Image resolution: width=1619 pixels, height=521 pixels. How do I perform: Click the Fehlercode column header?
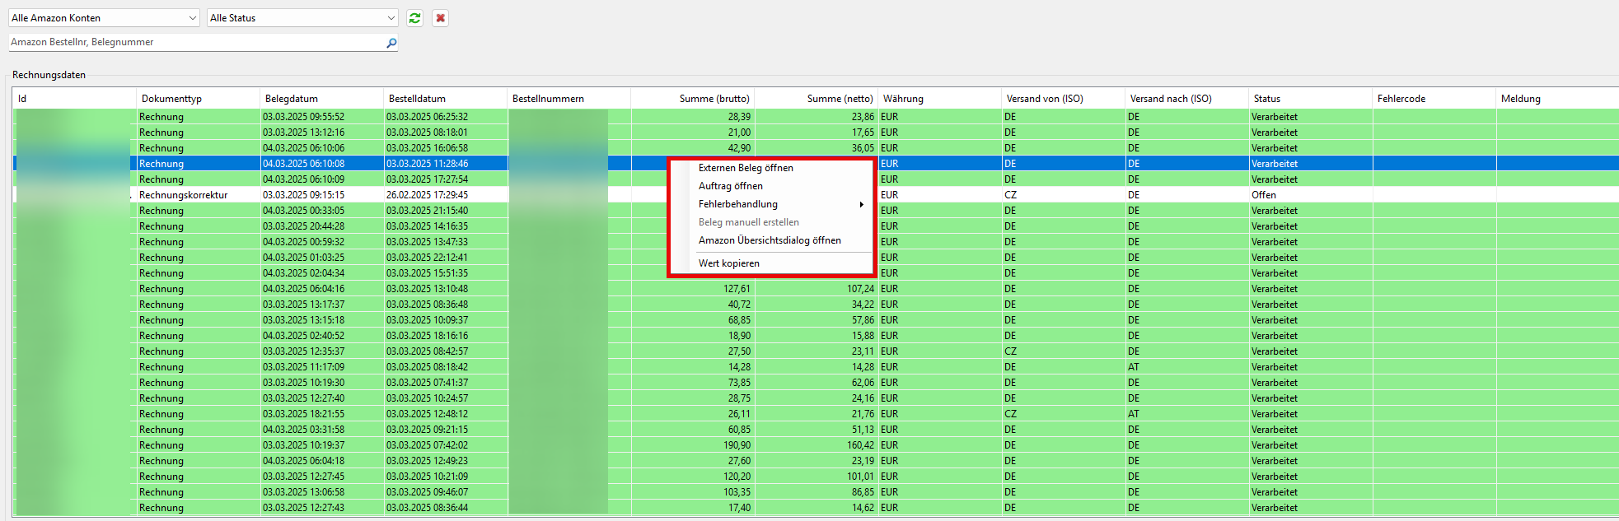tap(1401, 99)
